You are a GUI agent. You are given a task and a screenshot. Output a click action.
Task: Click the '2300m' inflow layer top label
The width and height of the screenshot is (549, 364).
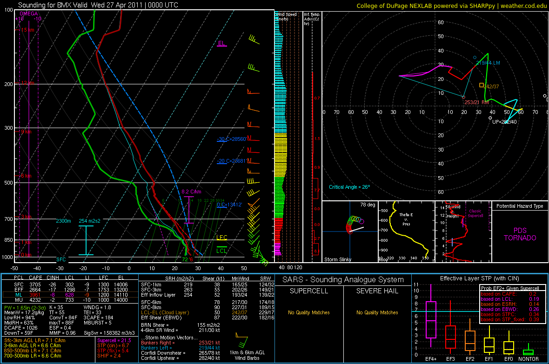63,221
